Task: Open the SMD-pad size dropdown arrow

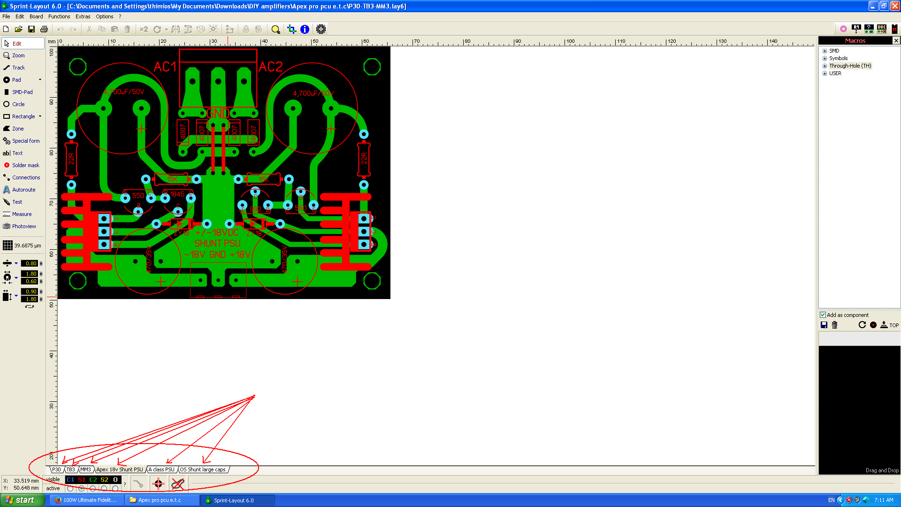Action: click(x=16, y=295)
